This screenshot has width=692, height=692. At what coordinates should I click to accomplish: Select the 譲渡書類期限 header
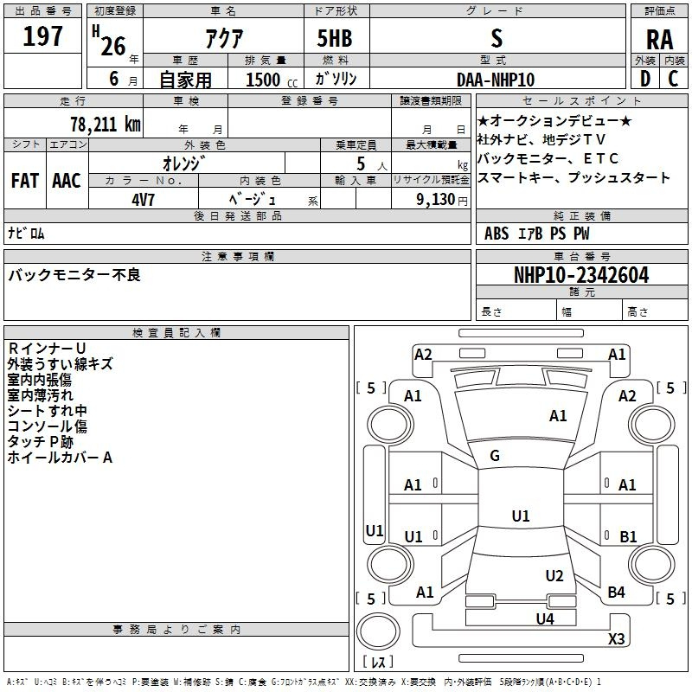431,100
